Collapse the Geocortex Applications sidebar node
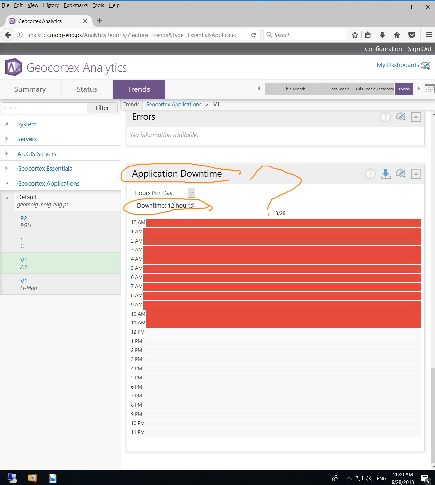Image resolution: width=435 pixels, height=485 pixels. (7, 183)
